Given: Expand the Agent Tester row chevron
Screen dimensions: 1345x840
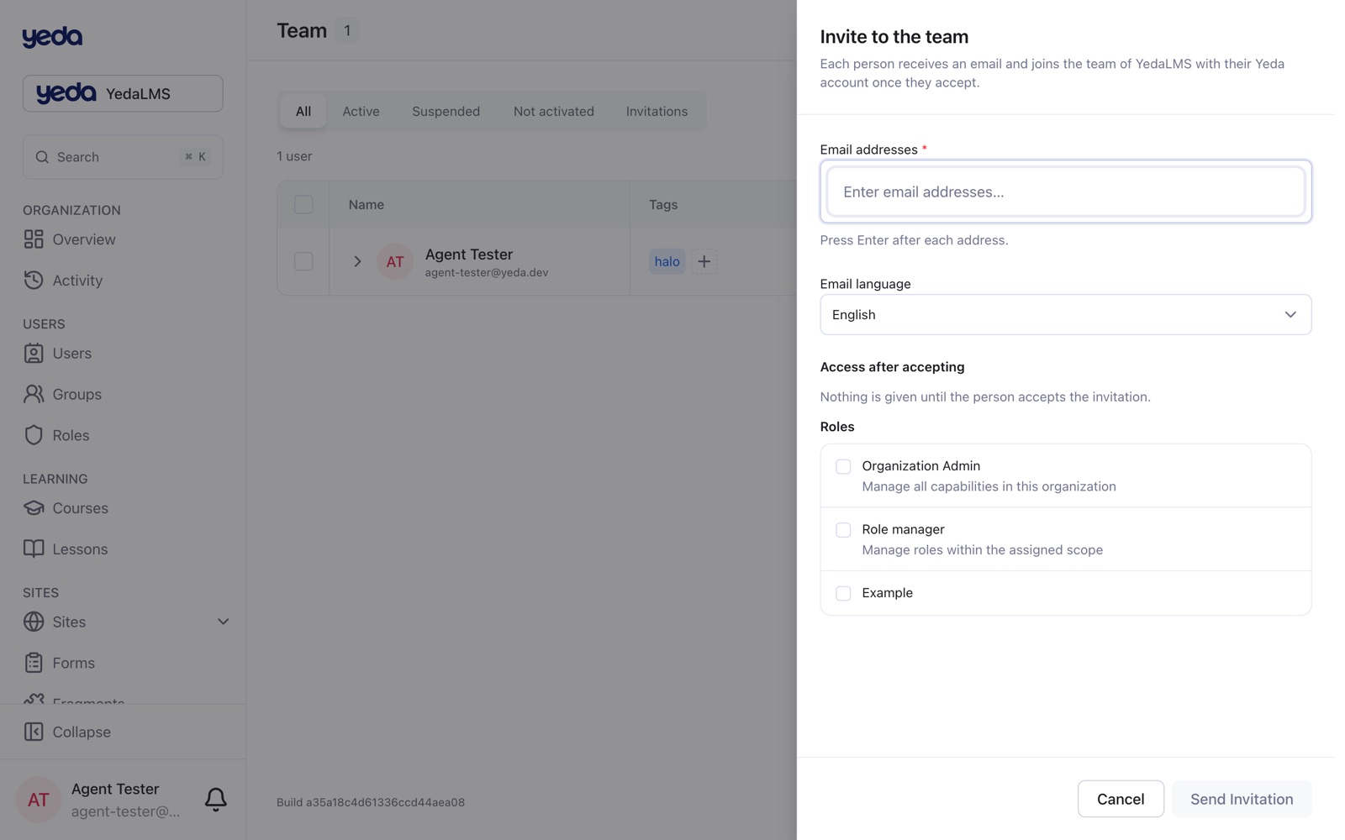Looking at the screenshot, I should pyautogui.click(x=357, y=262).
